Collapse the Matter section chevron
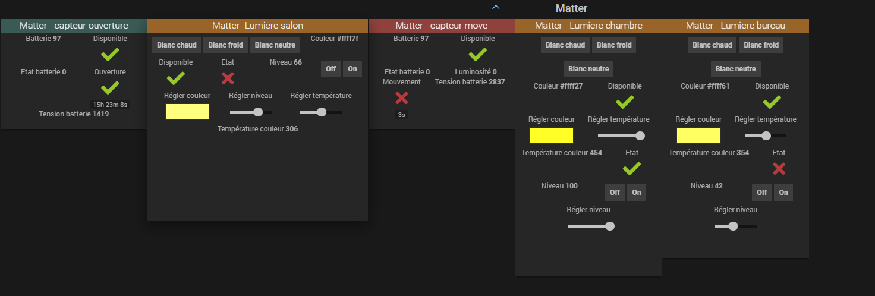This screenshot has width=875, height=296. [x=496, y=8]
